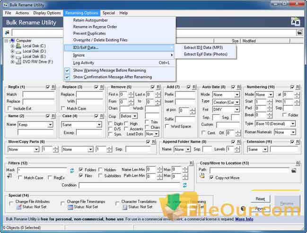Click the Modified column header
Image resolution: width=307 pixels, height=233 pixels.
[x=265, y=41]
